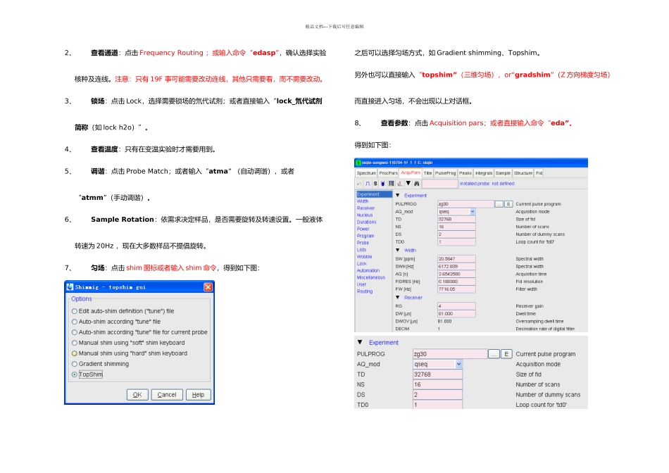The width and height of the screenshot is (669, 473).
Task: Switch to the Integrals tab
Action: point(484,173)
